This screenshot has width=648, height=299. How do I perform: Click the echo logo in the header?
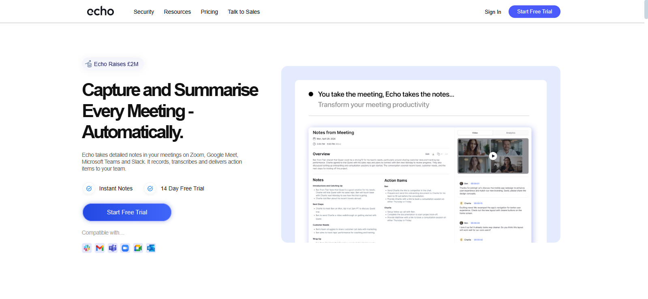tap(101, 11)
